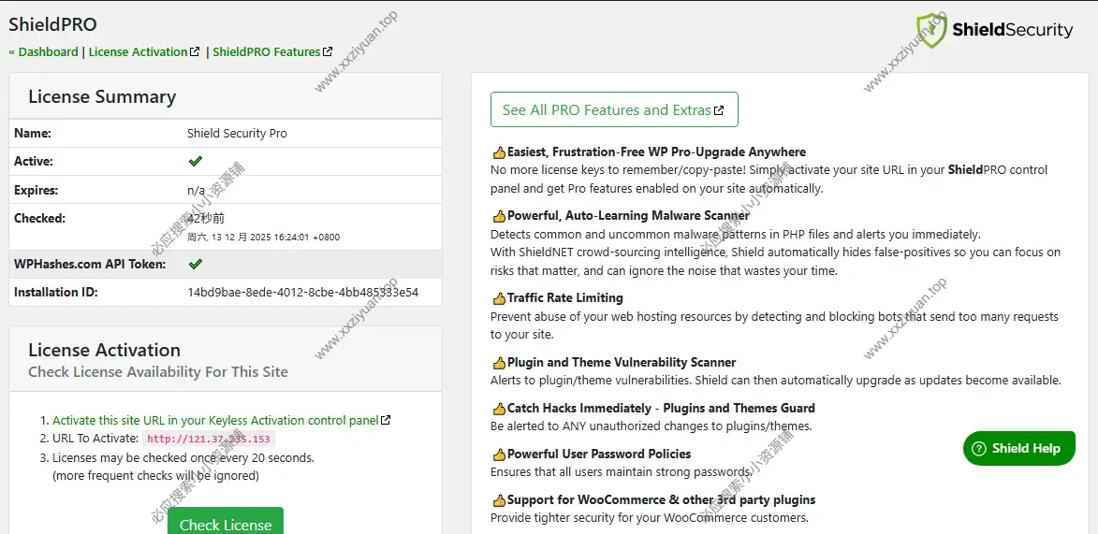Open See All PRO Features and Extras

[x=613, y=110]
